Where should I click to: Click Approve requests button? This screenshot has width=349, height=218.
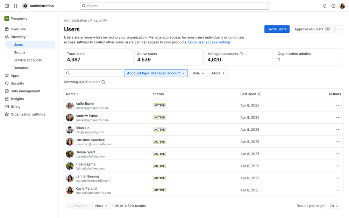click(x=312, y=29)
